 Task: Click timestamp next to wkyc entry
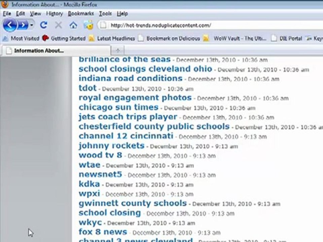click(151, 223)
